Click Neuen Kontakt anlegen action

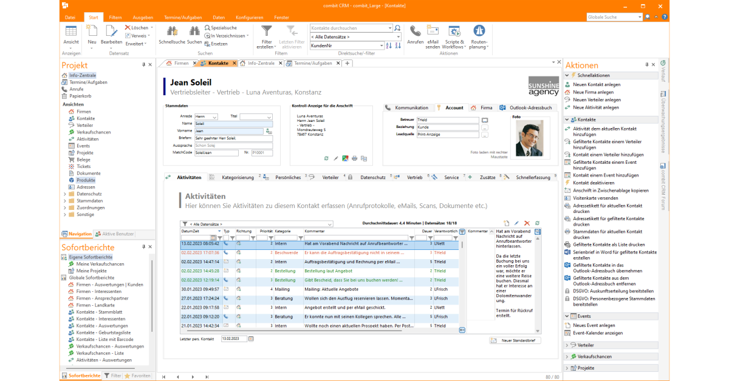[597, 84]
